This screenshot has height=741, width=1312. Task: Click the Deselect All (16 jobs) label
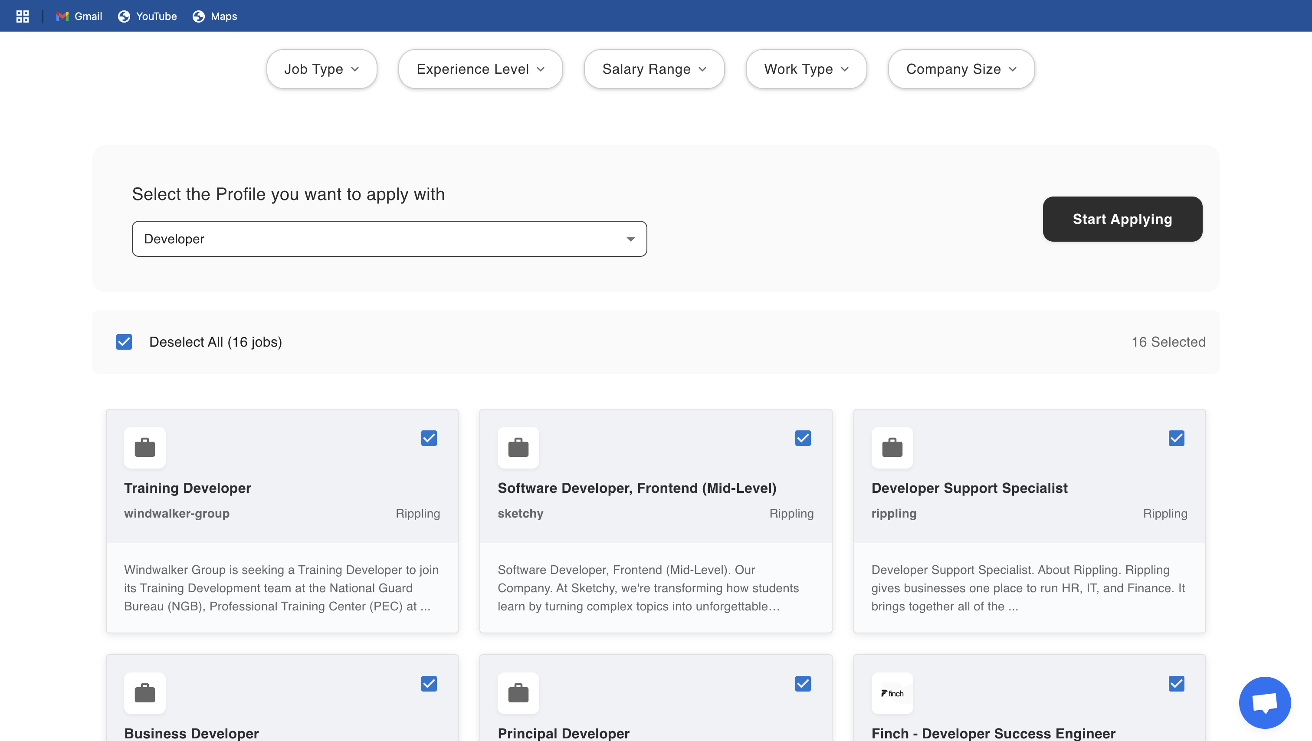point(216,342)
